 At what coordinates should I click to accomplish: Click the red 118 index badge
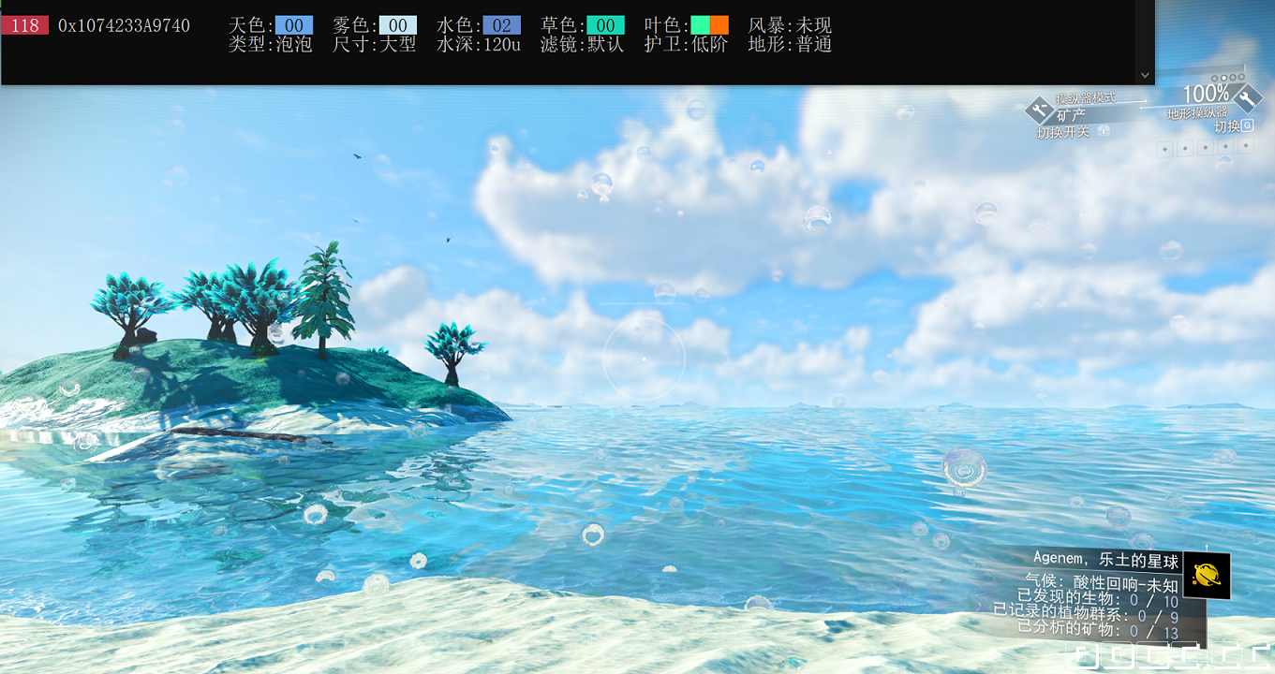pyautogui.click(x=25, y=25)
